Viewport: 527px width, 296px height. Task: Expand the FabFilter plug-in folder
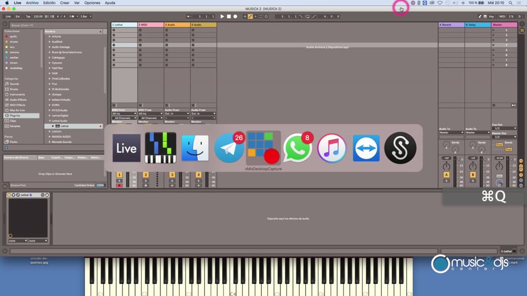click(x=50, y=68)
